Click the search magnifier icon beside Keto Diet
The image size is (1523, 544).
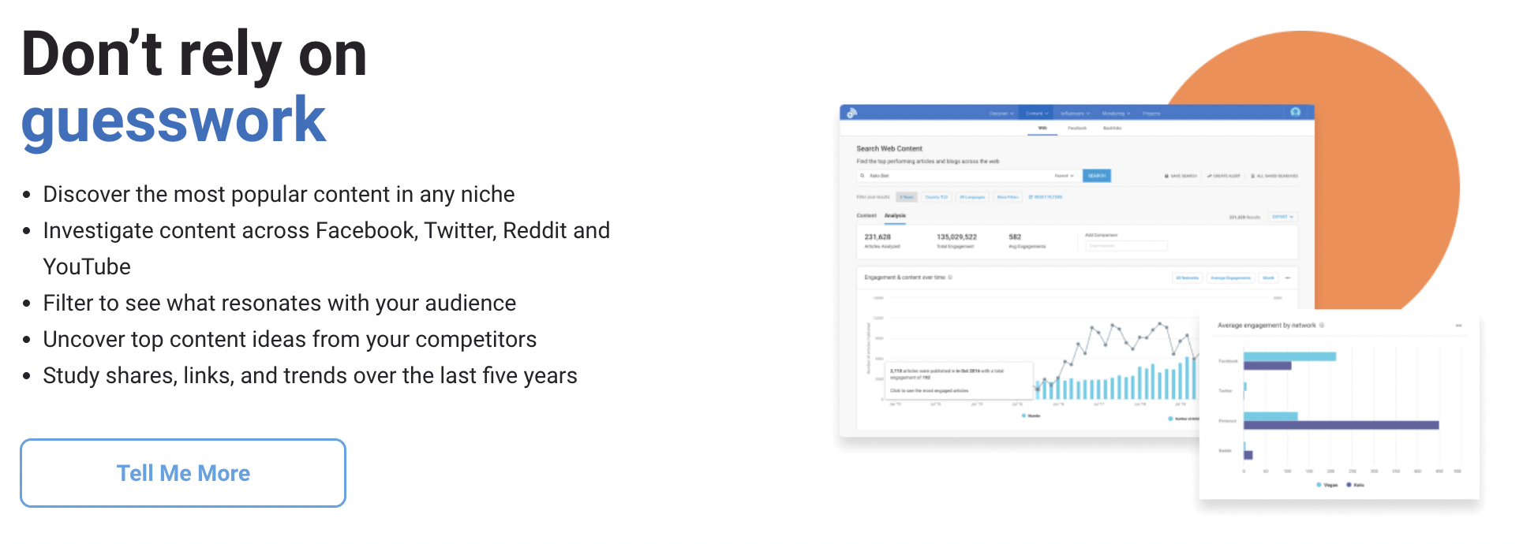tap(863, 176)
